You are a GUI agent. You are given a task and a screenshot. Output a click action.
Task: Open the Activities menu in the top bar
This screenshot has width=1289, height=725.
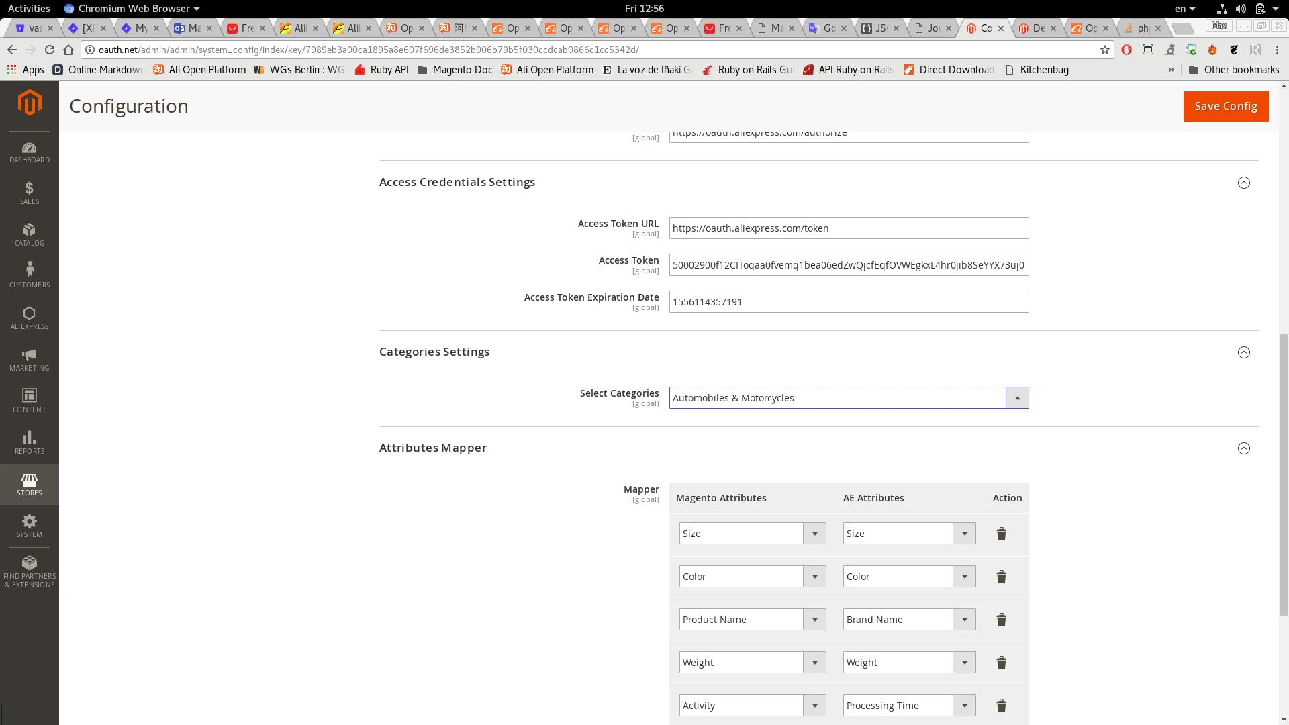tap(29, 9)
